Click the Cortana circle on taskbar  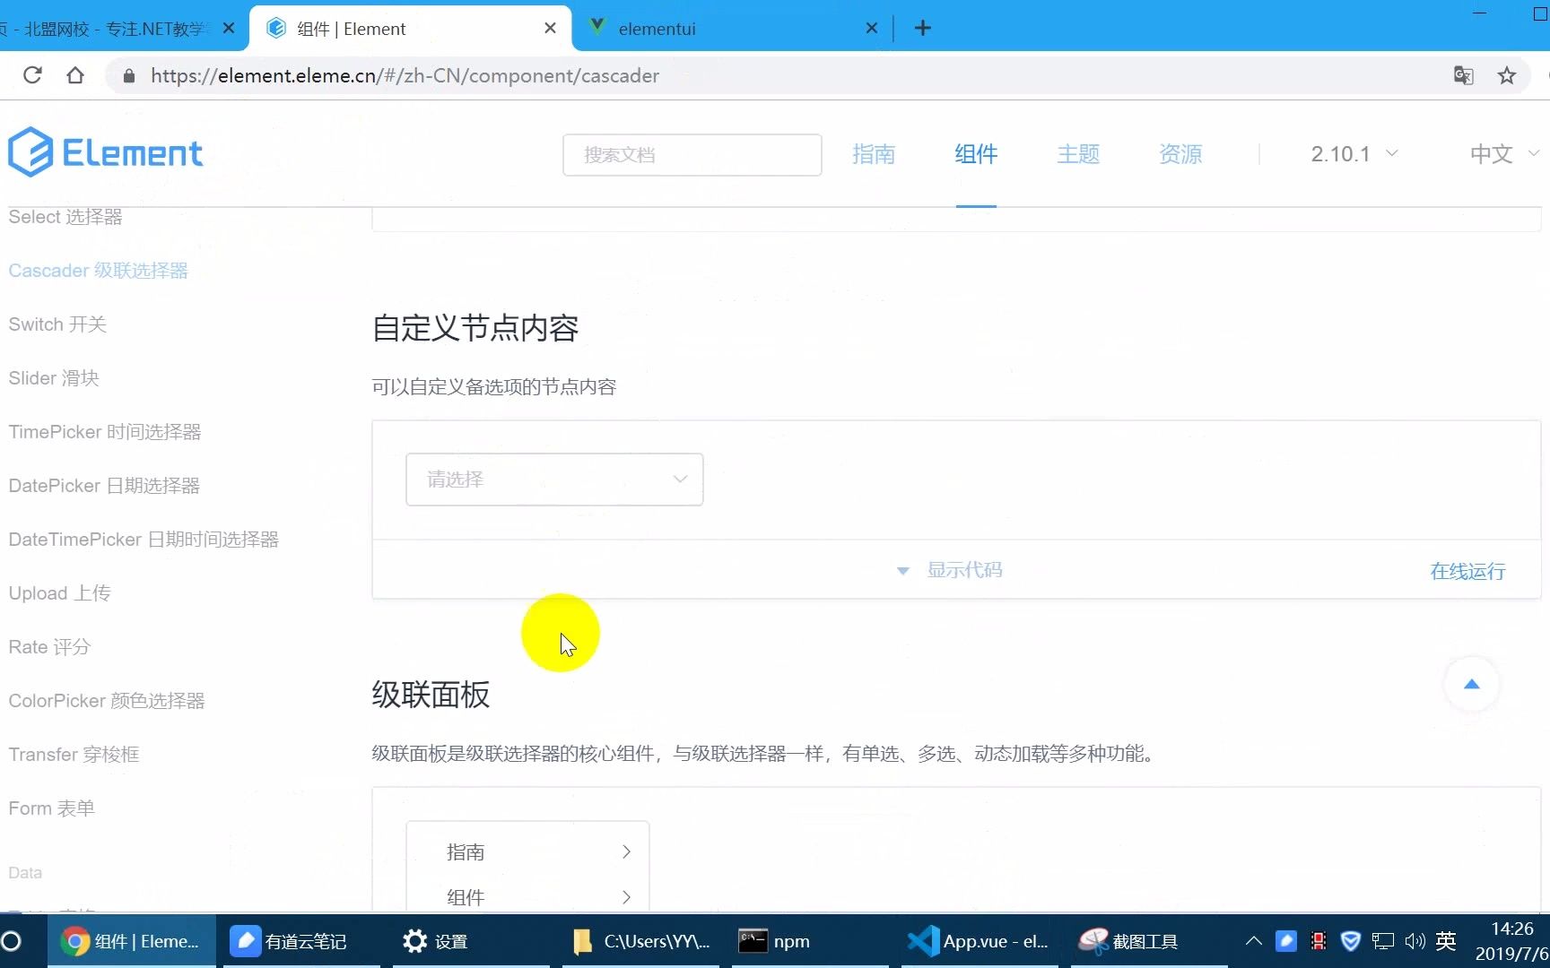coord(12,941)
